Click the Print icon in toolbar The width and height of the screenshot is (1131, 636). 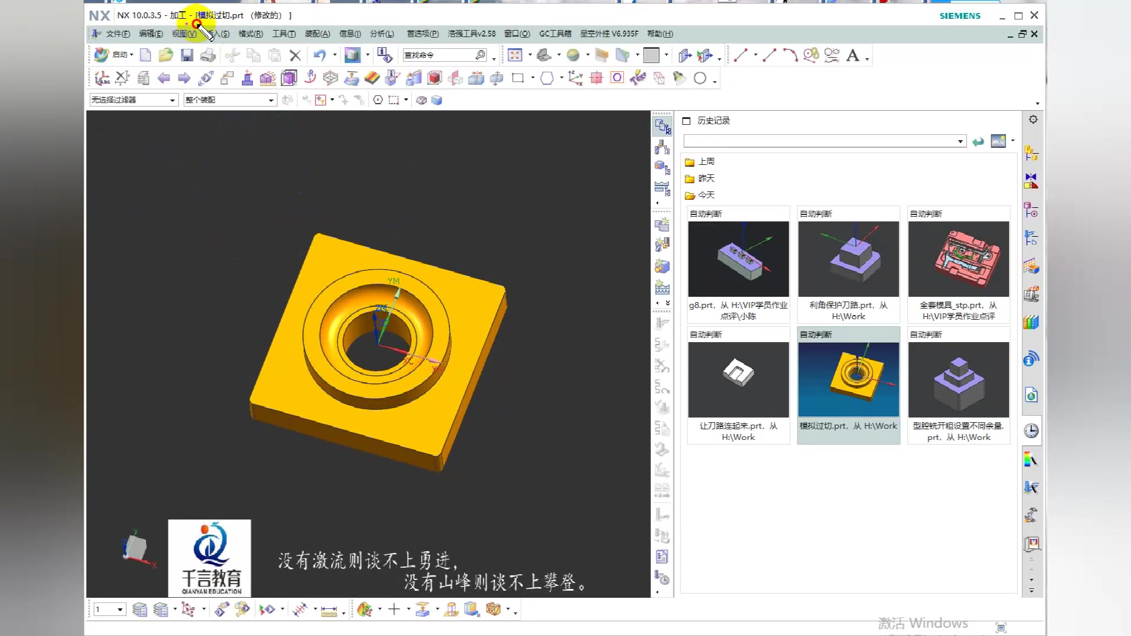tap(207, 55)
